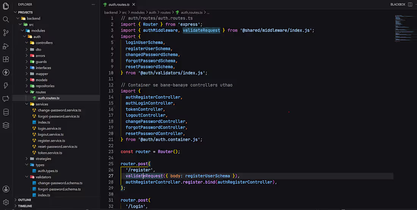The width and height of the screenshot is (417, 210).
Task: Open the Extensions view
Action: pos(6,59)
